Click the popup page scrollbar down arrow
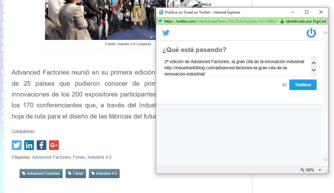The height and width of the screenshot is (193, 334). point(325,160)
